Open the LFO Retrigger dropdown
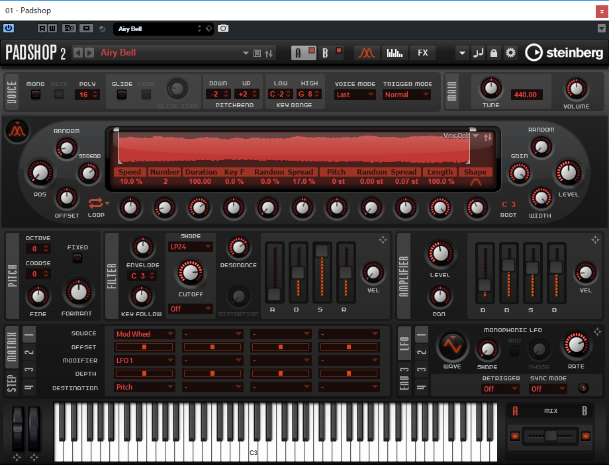609x465 pixels. (x=500, y=388)
